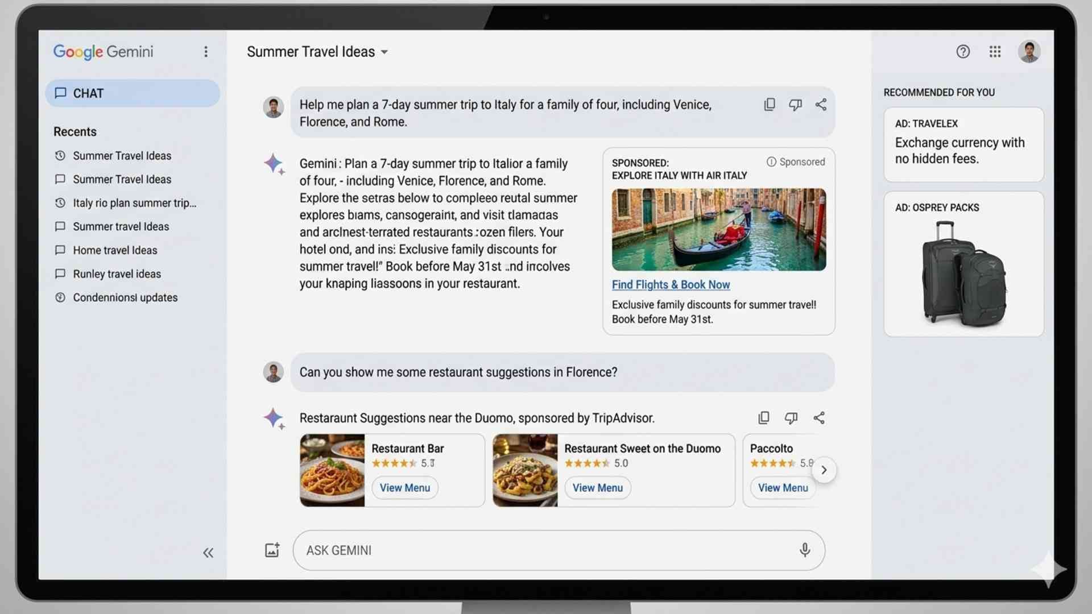The image size is (1092, 614).
Task: Click the 'Paccolto' card title
Action: click(771, 449)
